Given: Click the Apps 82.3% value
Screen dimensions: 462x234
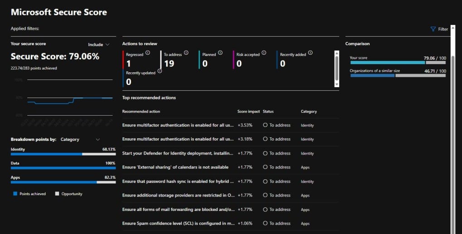Looking at the screenshot, I should click(x=110, y=178).
